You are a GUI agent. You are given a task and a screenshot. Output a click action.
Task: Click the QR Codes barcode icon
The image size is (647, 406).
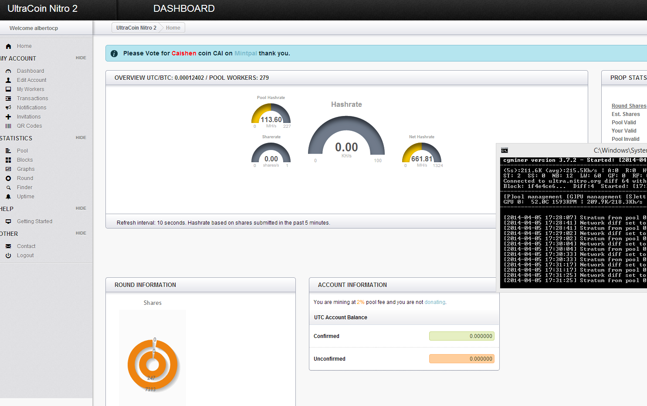pos(8,126)
